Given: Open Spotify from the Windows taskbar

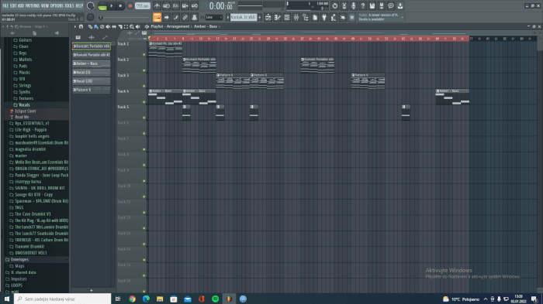Looking at the screenshot, I should [215, 299].
